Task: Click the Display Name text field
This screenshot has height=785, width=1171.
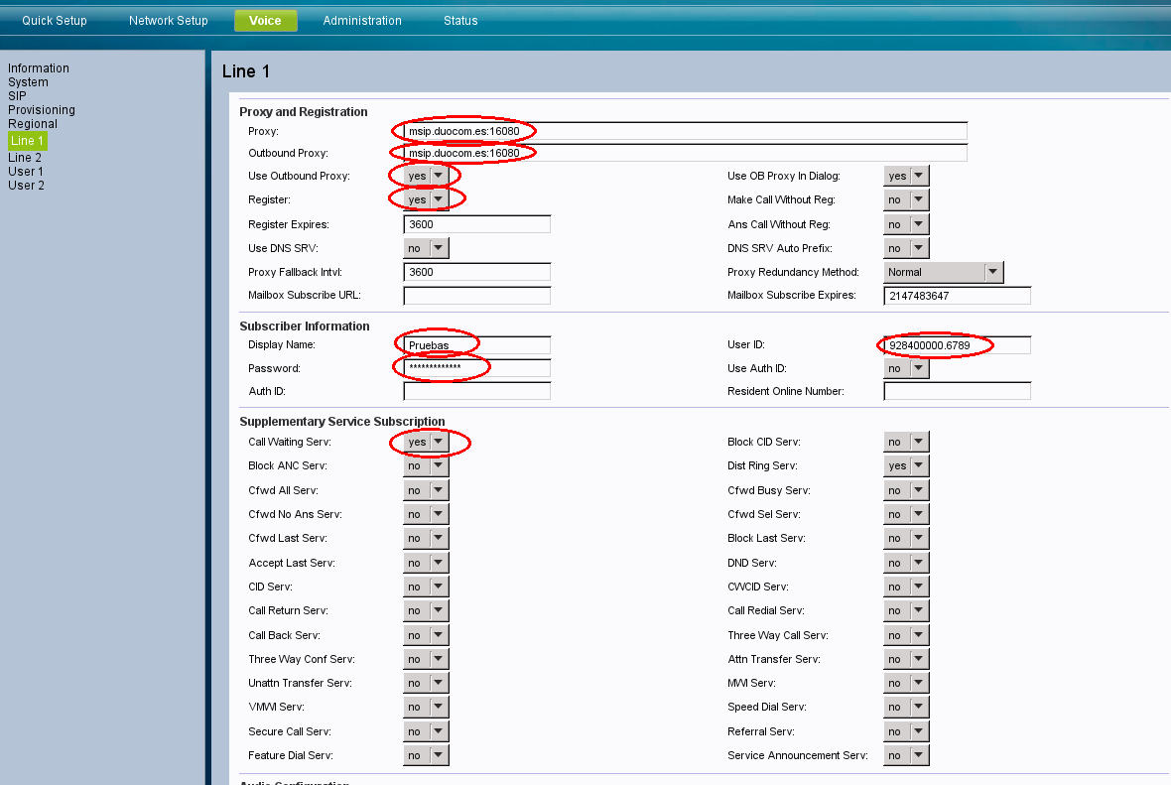Action: (476, 345)
